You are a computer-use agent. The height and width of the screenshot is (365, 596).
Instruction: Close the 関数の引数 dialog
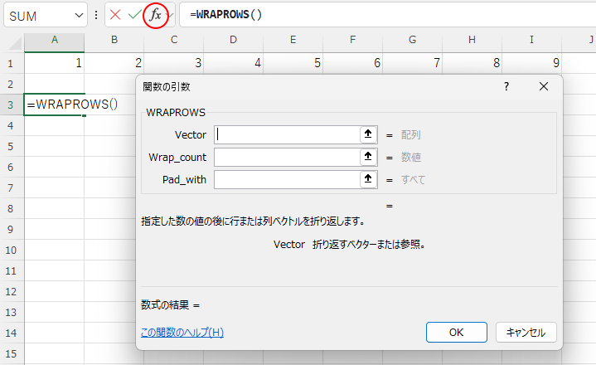coord(544,86)
